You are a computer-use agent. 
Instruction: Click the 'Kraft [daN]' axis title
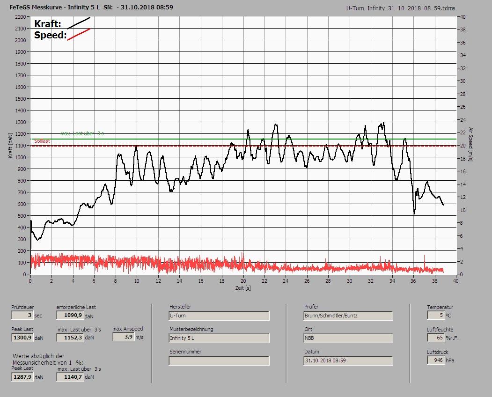(x=10, y=145)
